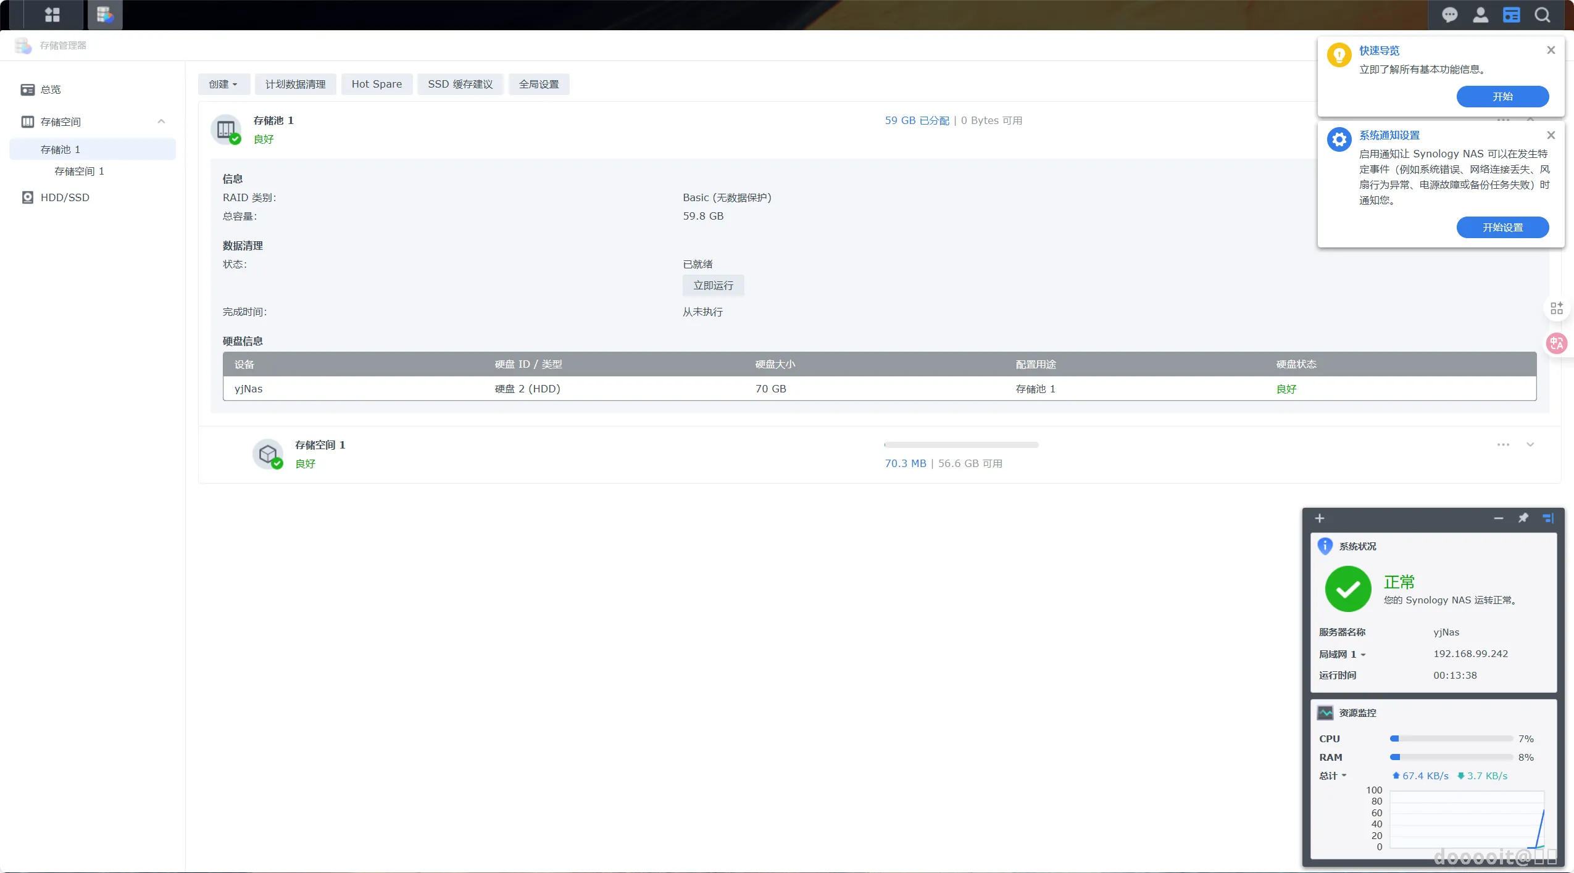Click the Storage Manager taskbar icon
Screen dimensions: 1574x873
[x=105, y=15]
